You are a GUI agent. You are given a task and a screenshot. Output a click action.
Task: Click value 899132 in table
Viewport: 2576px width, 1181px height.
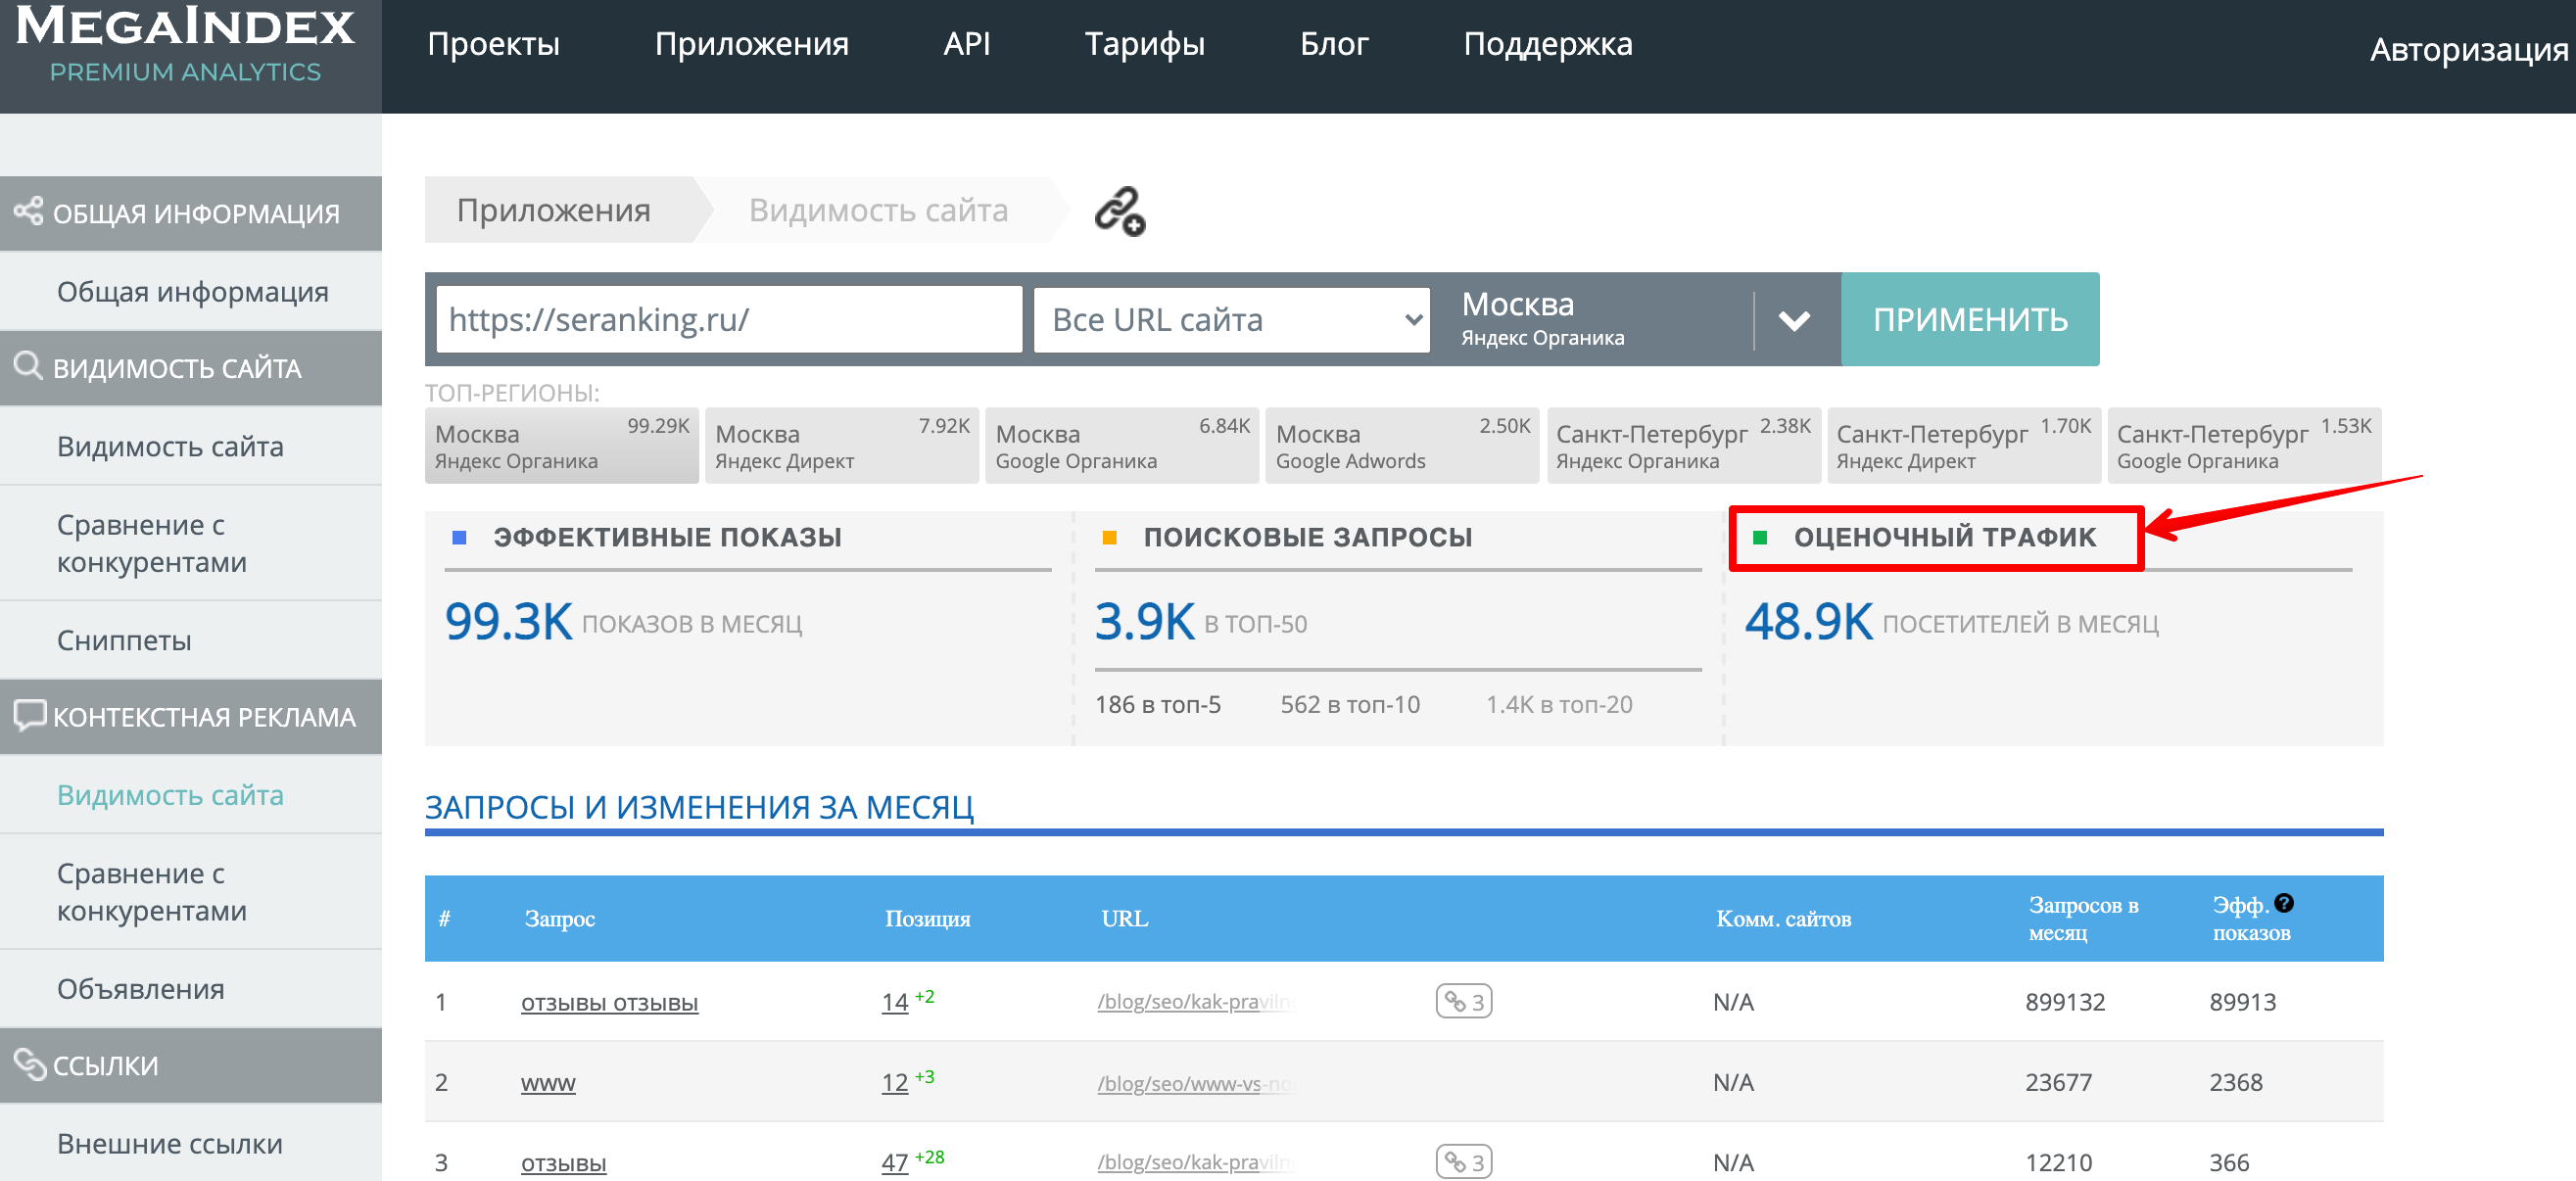2066,1003
